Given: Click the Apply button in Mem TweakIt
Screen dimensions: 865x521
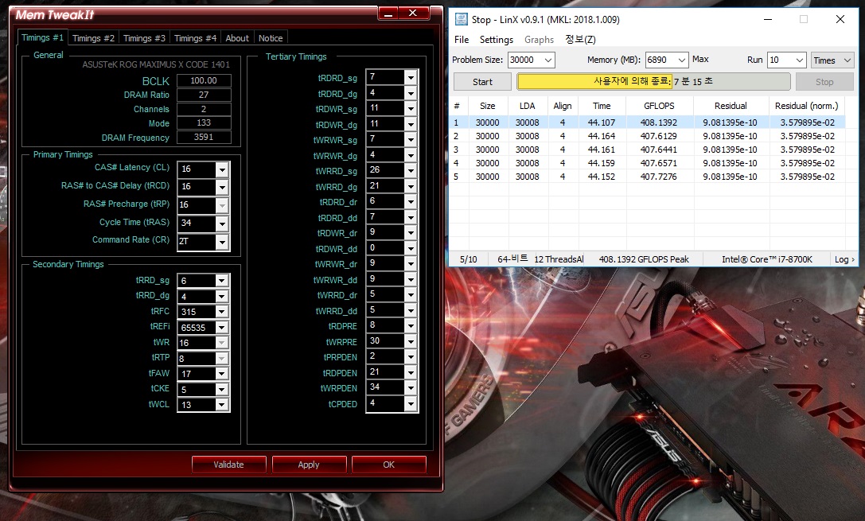Looking at the screenshot, I should coord(309,465).
